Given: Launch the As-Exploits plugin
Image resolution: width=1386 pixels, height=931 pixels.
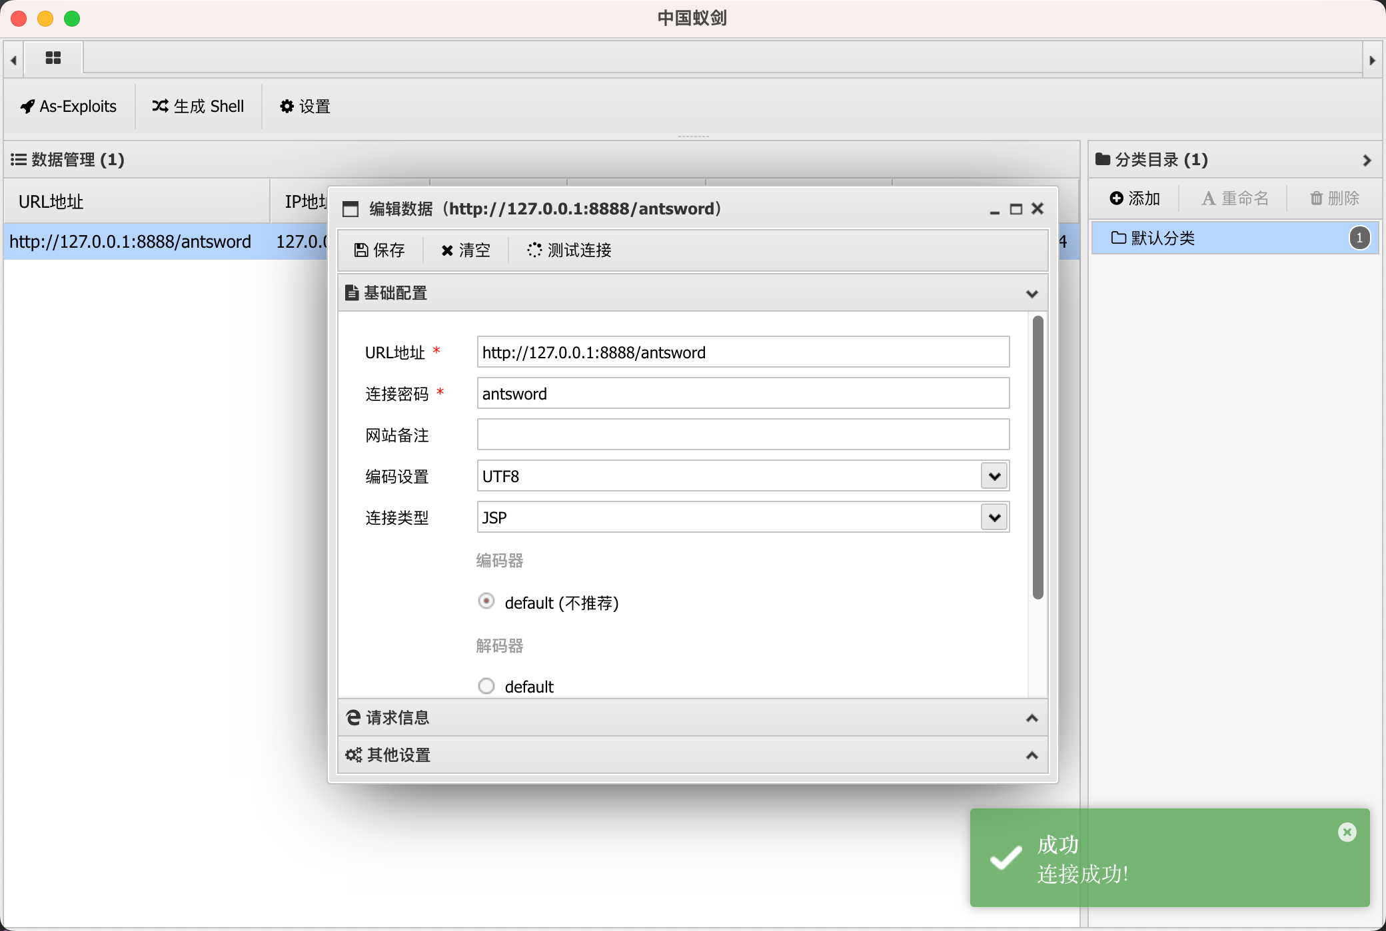Looking at the screenshot, I should (x=69, y=106).
